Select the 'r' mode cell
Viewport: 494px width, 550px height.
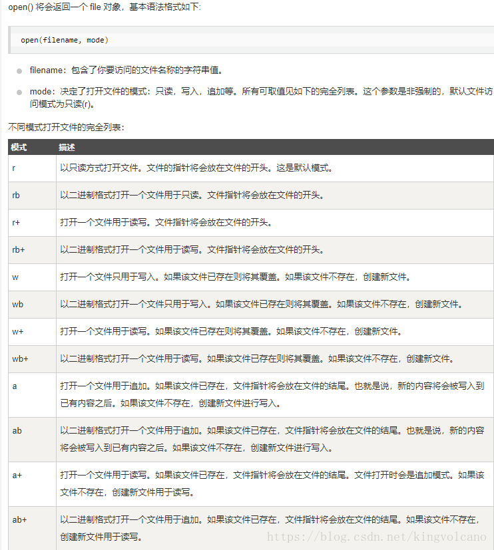33,168
